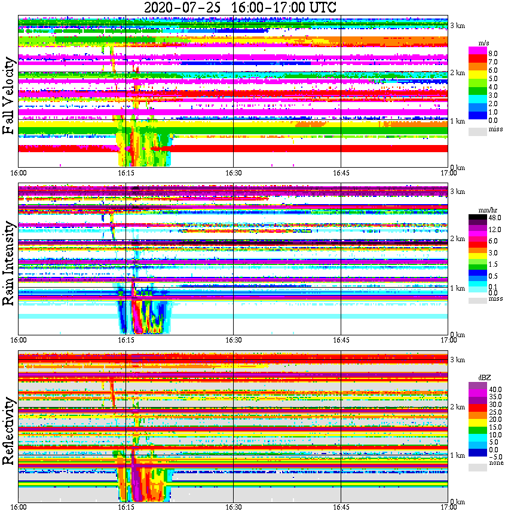The height and width of the screenshot is (518, 508).
Task: Click "16:00" tick under Fall Velocity panel
Action: (x=18, y=173)
